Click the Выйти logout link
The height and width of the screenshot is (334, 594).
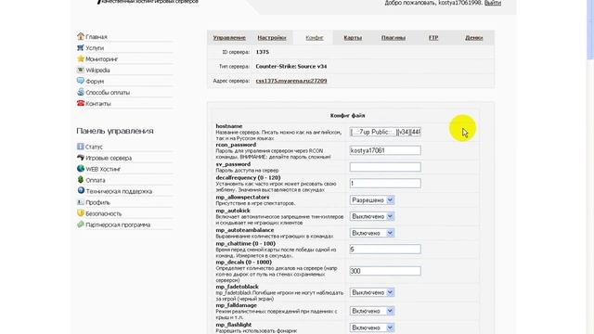coord(493,3)
